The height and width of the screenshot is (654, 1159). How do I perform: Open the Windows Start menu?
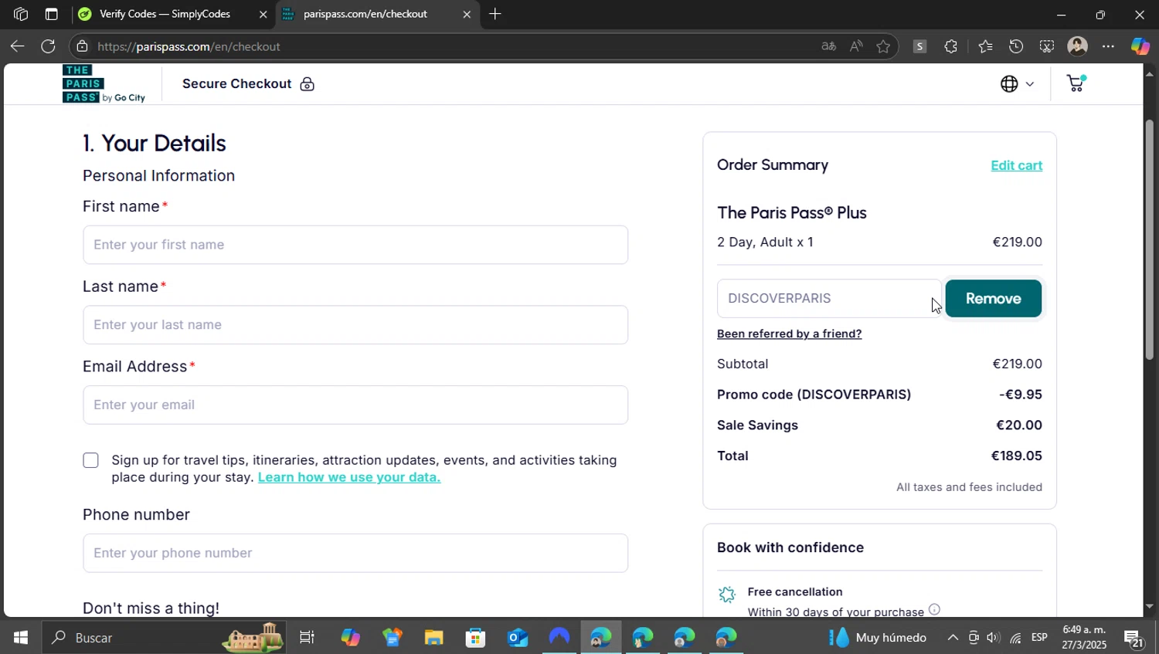[x=21, y=638]
